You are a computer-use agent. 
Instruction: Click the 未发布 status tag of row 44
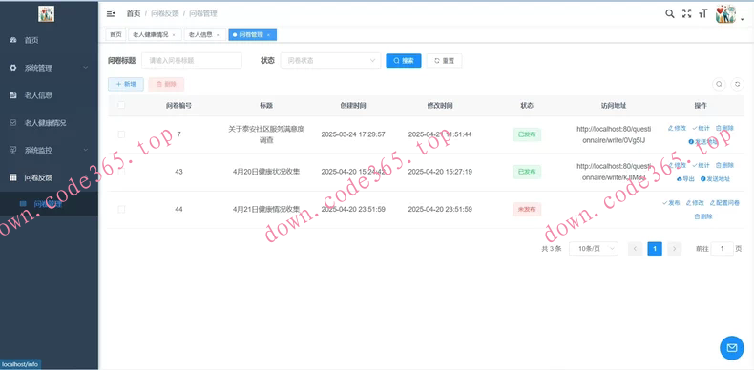pos(527,209)
